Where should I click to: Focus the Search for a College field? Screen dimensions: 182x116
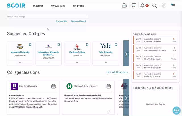tap(47, 16)
